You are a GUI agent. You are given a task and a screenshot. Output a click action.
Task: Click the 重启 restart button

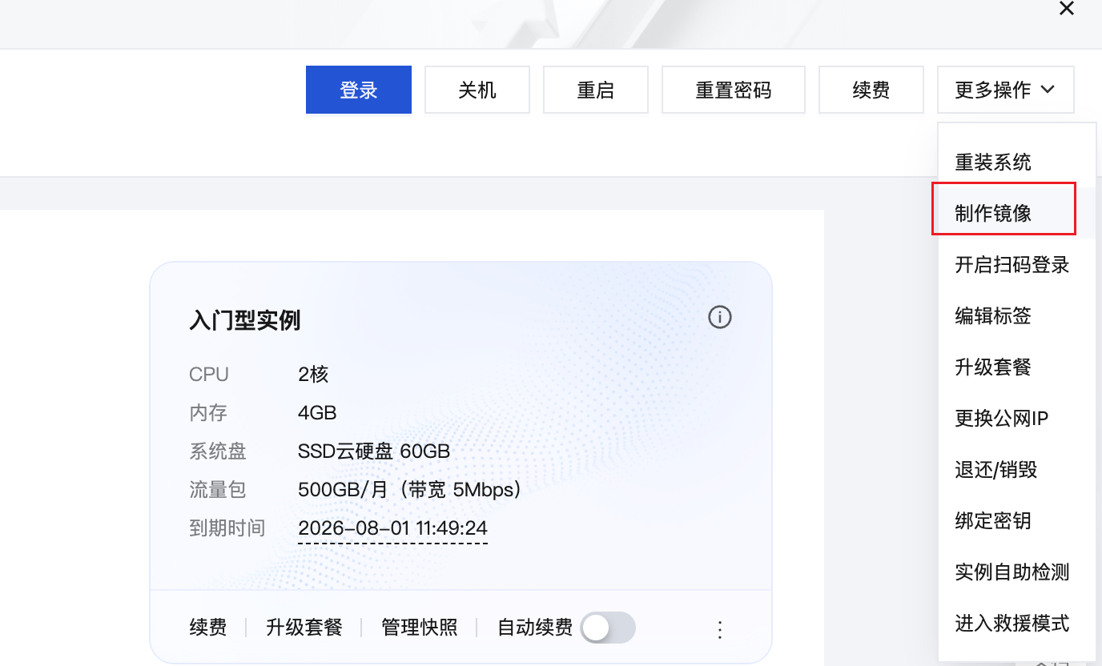[x=595, y=90]
